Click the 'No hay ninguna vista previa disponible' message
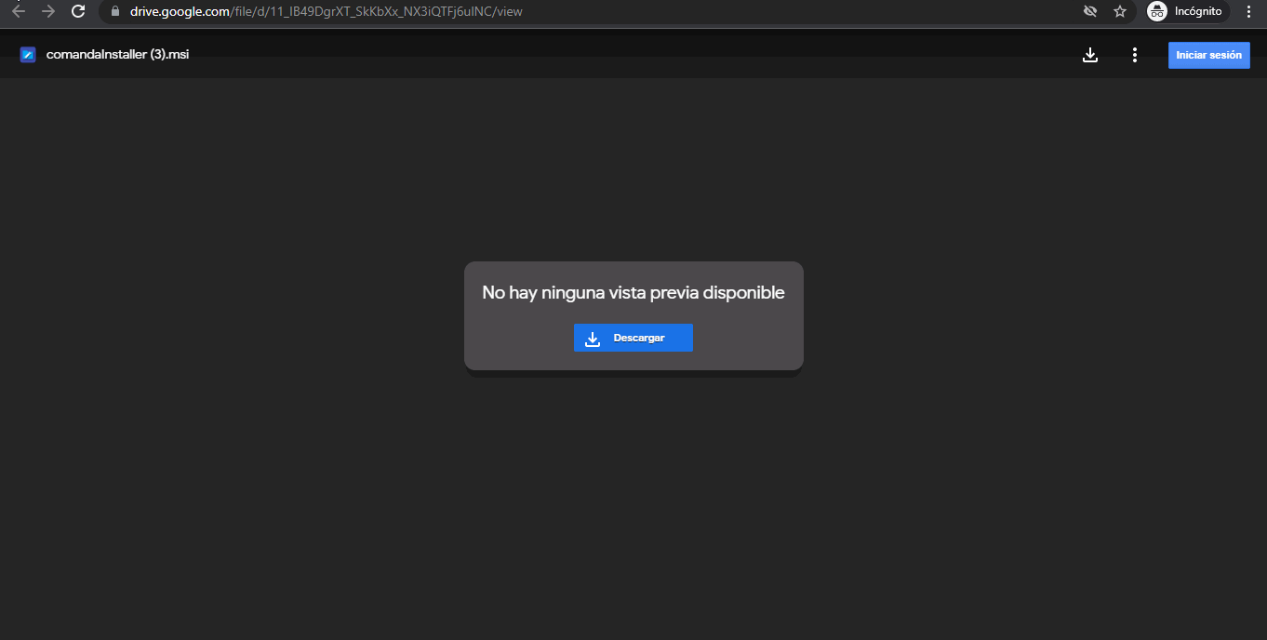1267x640 pixels. click(x=633, y=293)
